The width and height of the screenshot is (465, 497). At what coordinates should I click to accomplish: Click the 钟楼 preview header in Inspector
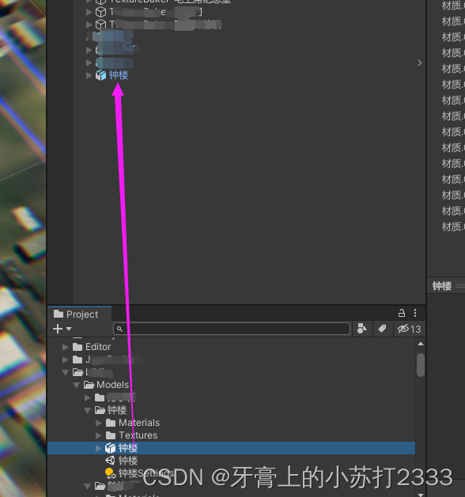(442, 286)
